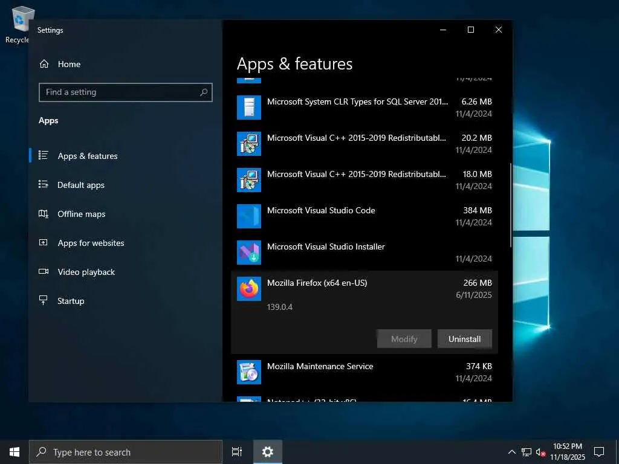Viewport: 619px width, 464px height.
Task: Click Uninstall for Mozilla Firefox
Action: point(465,339)
